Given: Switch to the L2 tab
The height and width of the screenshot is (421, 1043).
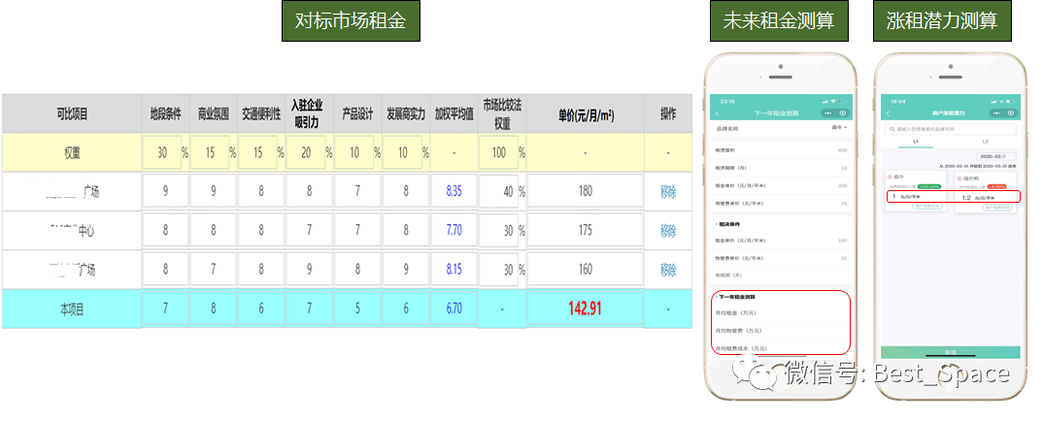Looking at the screenshot, I should pos(985,142).
